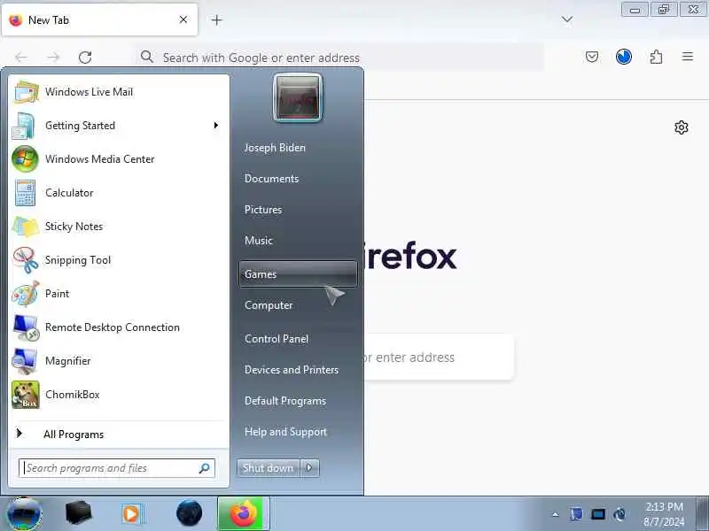709x531 pixels.
Task: Launch Windows Media Center icon
Action: 26,159
